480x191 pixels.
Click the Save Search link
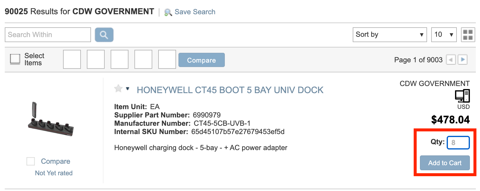tap(195, 12)
